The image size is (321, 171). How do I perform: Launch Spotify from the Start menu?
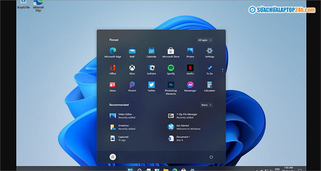click(171, 70)
